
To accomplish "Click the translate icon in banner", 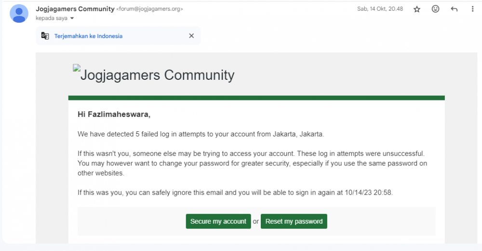I will (x=45, y=36).
